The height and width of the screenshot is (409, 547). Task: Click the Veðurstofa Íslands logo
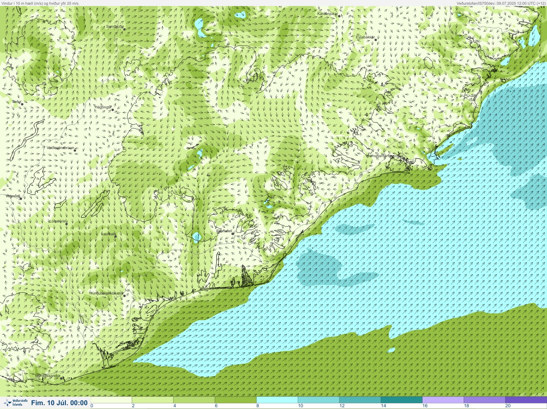[x=15, y=403]
